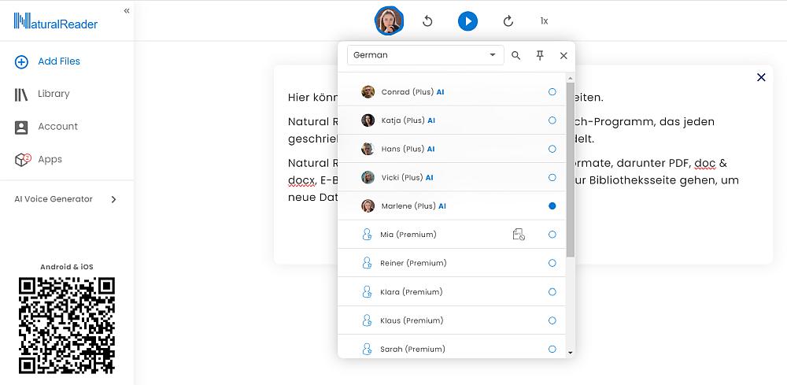Open the Account person icon
Image resolution: width=787 pixels, height=385 pixels.
21,128
